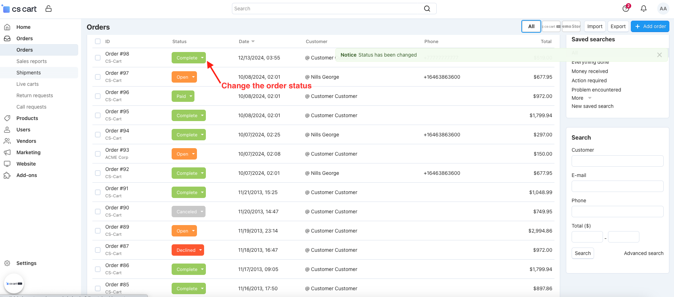This screenshot has height=297, width=674.
Task: Go to Sales reports in sidebar
Action: [x=31, y=61]
